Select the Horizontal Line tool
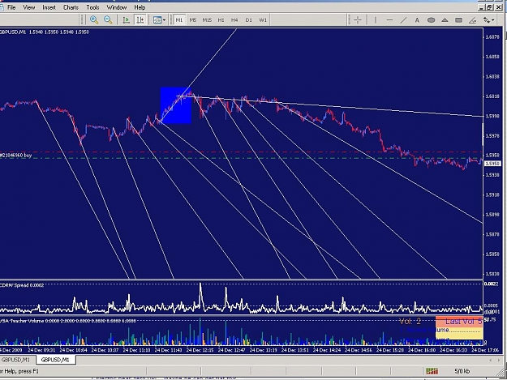The width and height of the screenshot is (507, 380). [x=389, y=20]
